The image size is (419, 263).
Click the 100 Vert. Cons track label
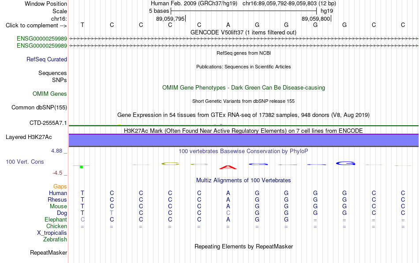25,162
